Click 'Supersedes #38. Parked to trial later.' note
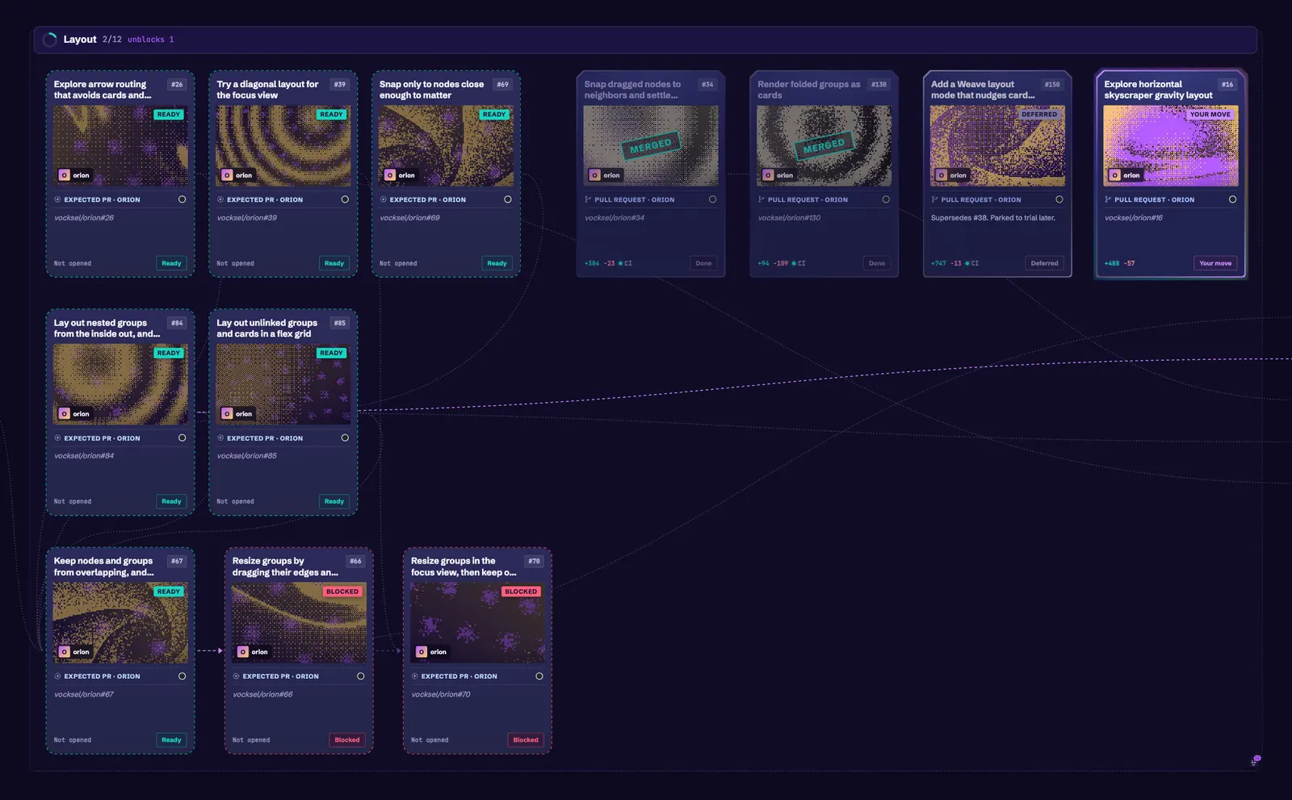Screen dimensions: 1292x800 (993, 218)
